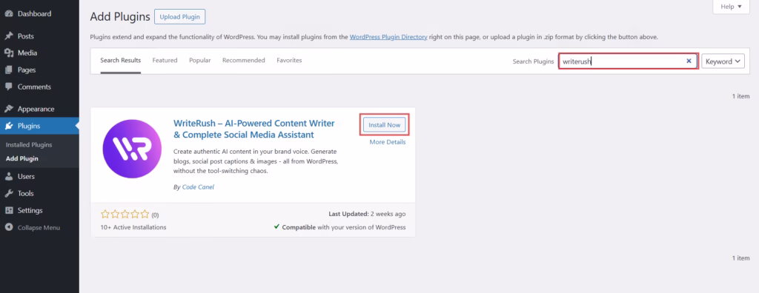Image resolution: width=759 pixels, height=293 pixels.
Task: Switch to Recommended plugins tab
Action: tap(244, 61)
